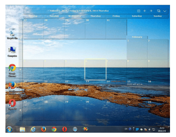Screen dimensions: 176x137
Task: Launch Firefox from the taskbar
Action: 43,129
